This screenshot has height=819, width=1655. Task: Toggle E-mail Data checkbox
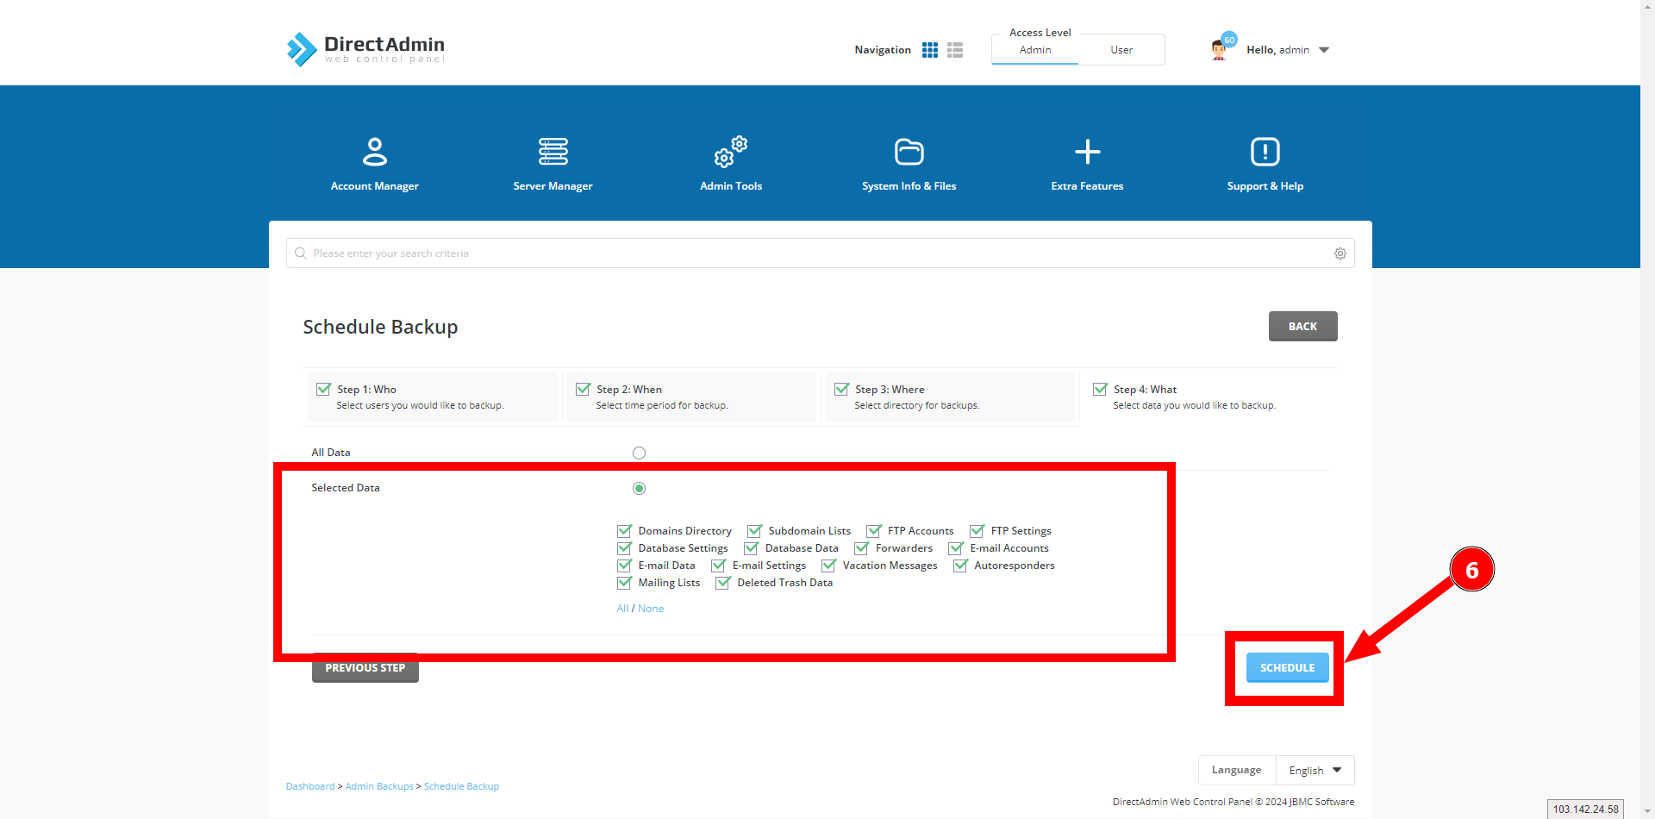tap(625, 566)
